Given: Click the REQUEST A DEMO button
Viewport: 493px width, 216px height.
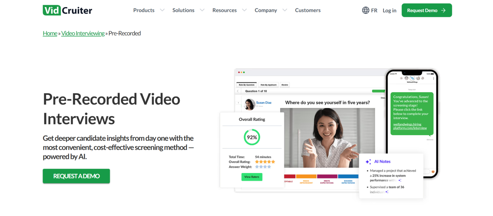Looking at the screenshot, I should pyautogui.click(x=76, y=176).
